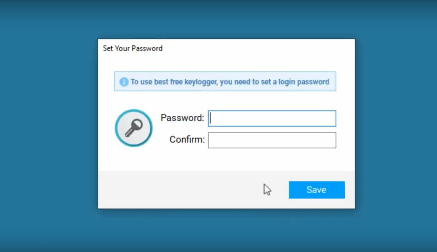Click the blue info icon in banner
Image resolution: width=437 pixels, height=252 pixels.
[124, 82]
